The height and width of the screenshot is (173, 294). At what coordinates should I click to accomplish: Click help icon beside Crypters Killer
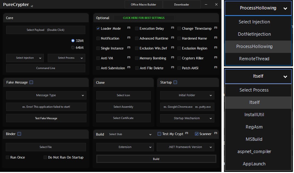(216, 57)
